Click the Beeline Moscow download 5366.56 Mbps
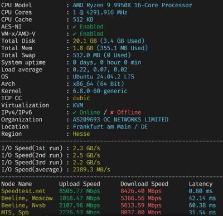The image size is (223, 216). click(x=141, y=198)
